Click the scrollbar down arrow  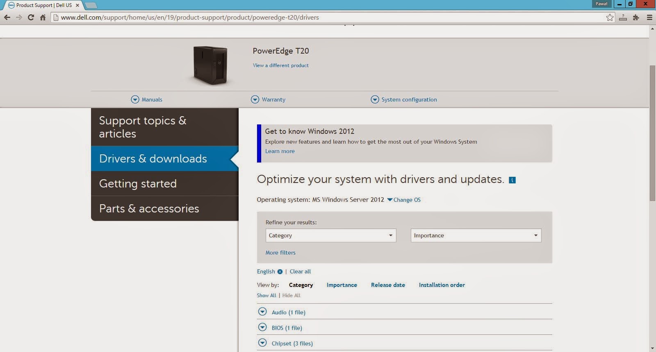pyautogui.click(x=652, y=348)
